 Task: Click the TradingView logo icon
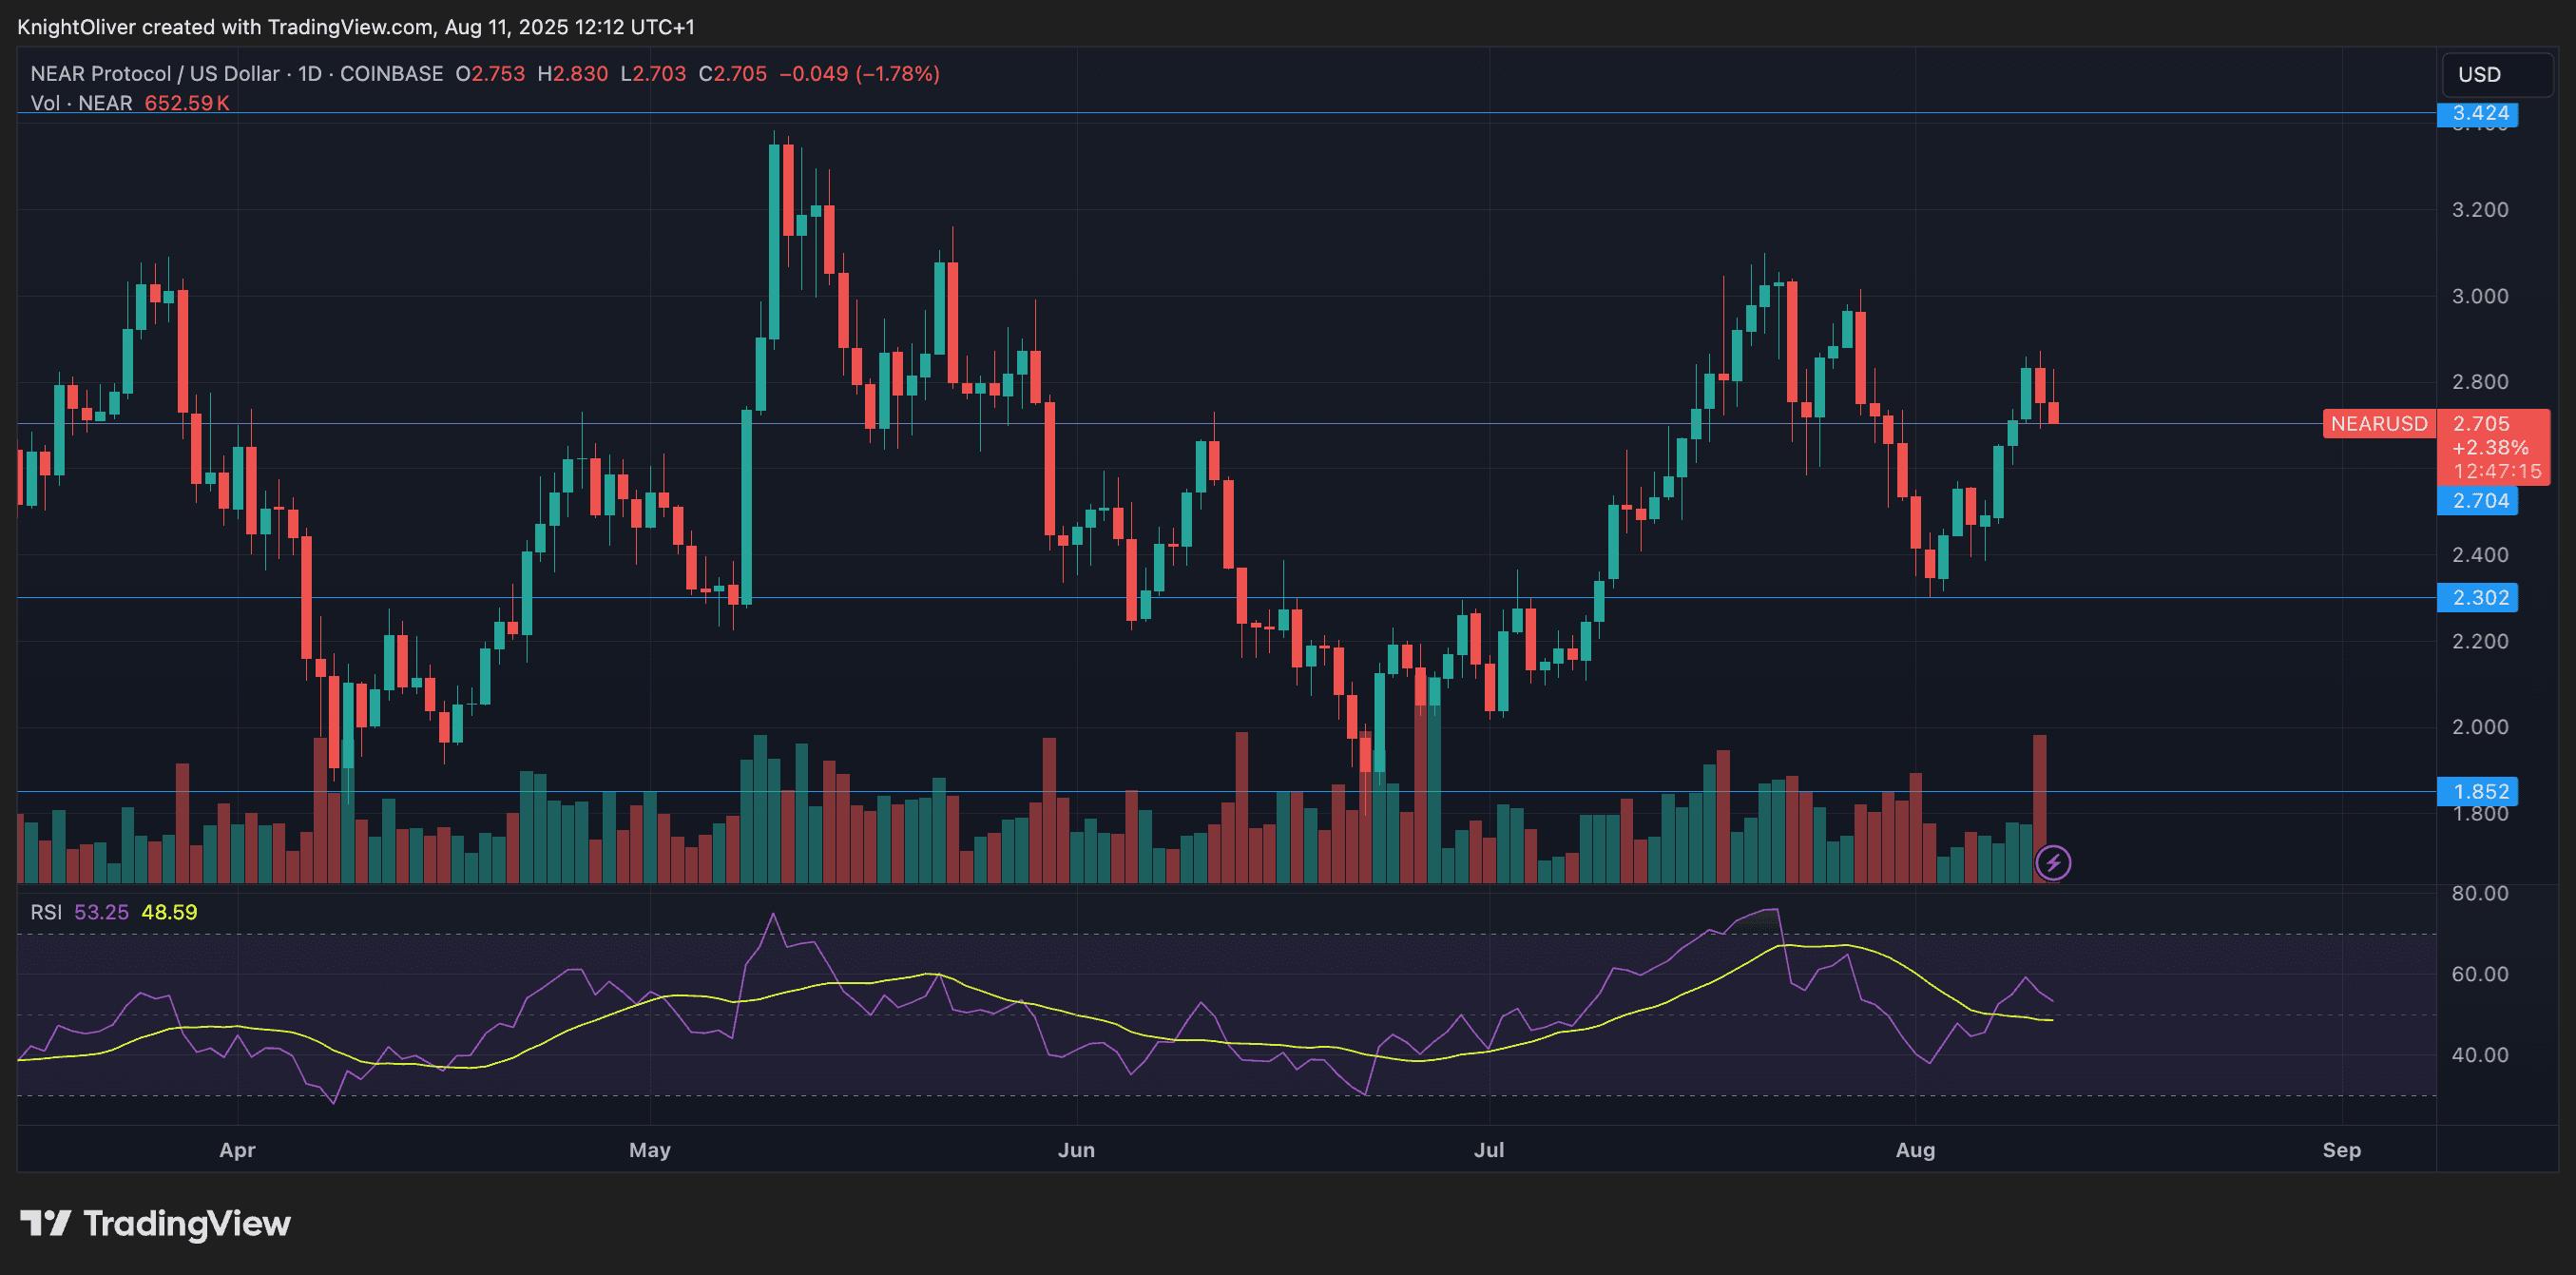coord(45,1223)
